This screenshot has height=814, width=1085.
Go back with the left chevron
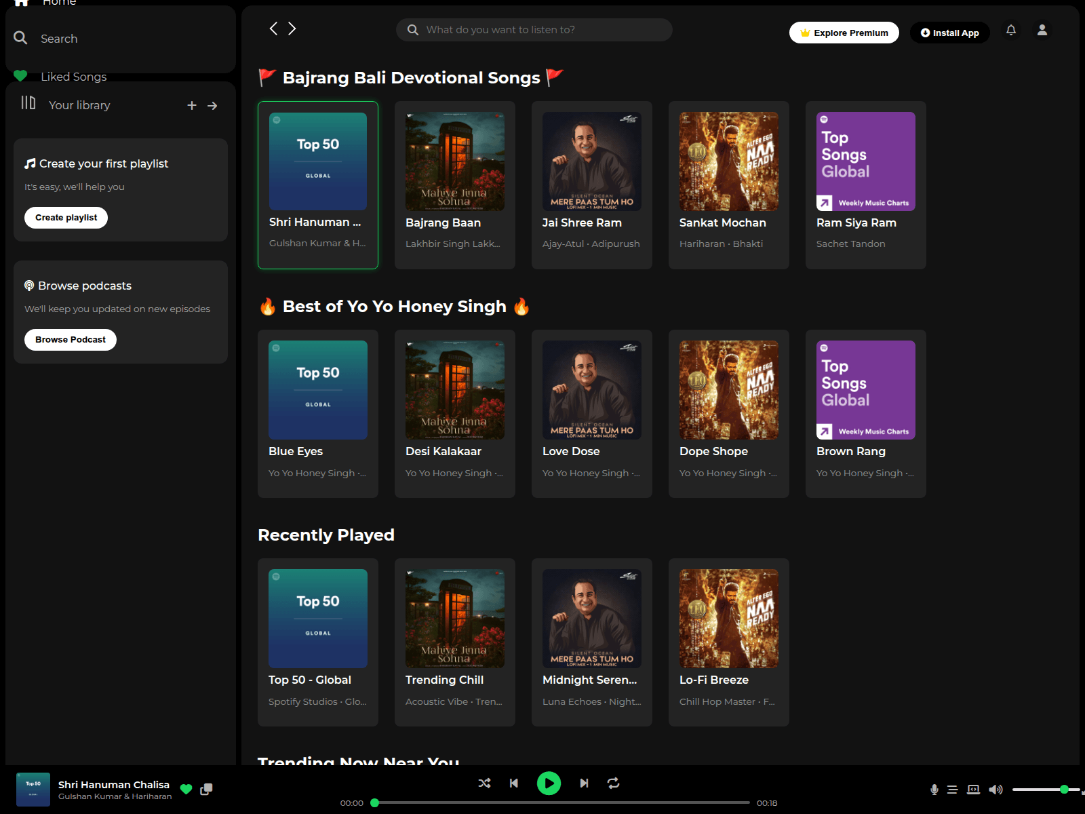click(x=273, y=28)
